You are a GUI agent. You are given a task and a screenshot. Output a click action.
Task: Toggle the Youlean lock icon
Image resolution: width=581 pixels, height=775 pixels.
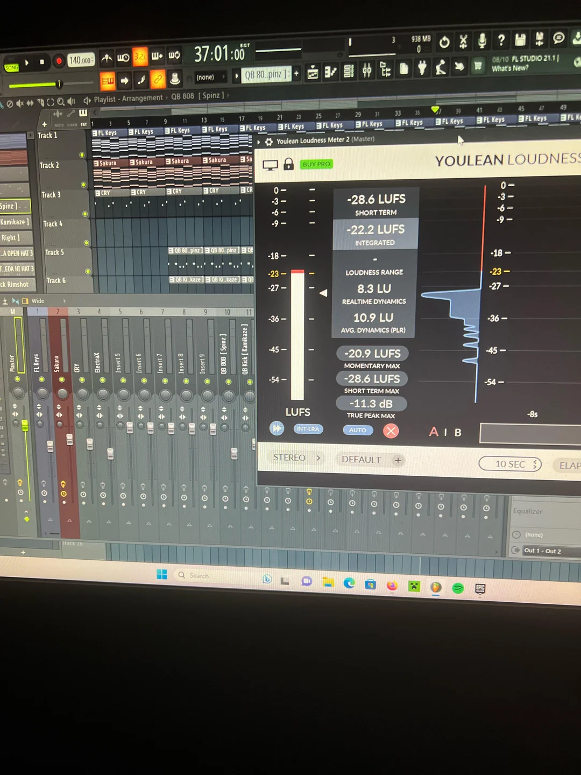tap(288, 164)
